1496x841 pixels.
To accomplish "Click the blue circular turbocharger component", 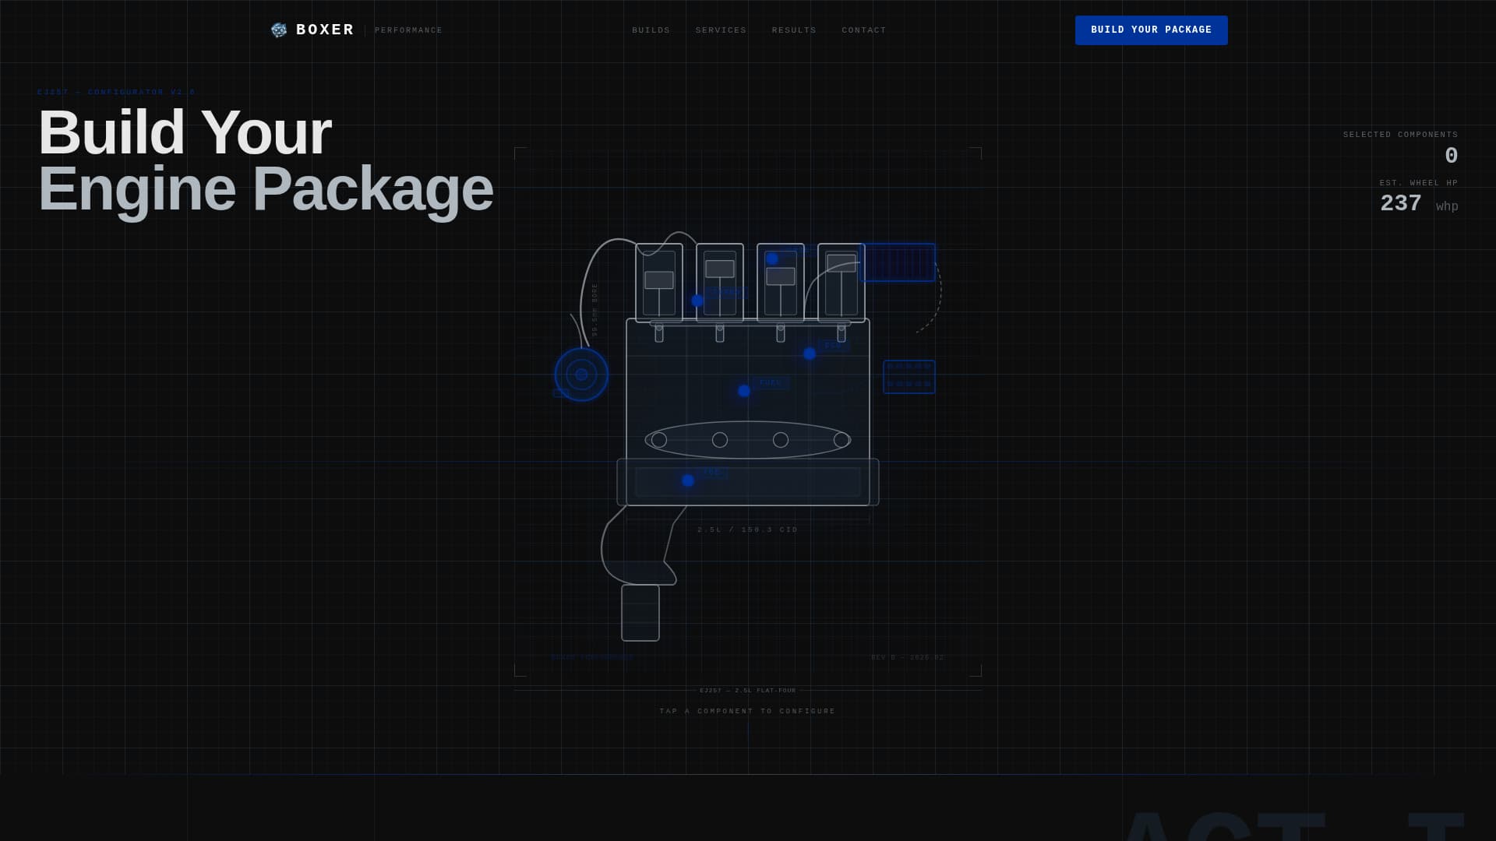I will [581, 375].
